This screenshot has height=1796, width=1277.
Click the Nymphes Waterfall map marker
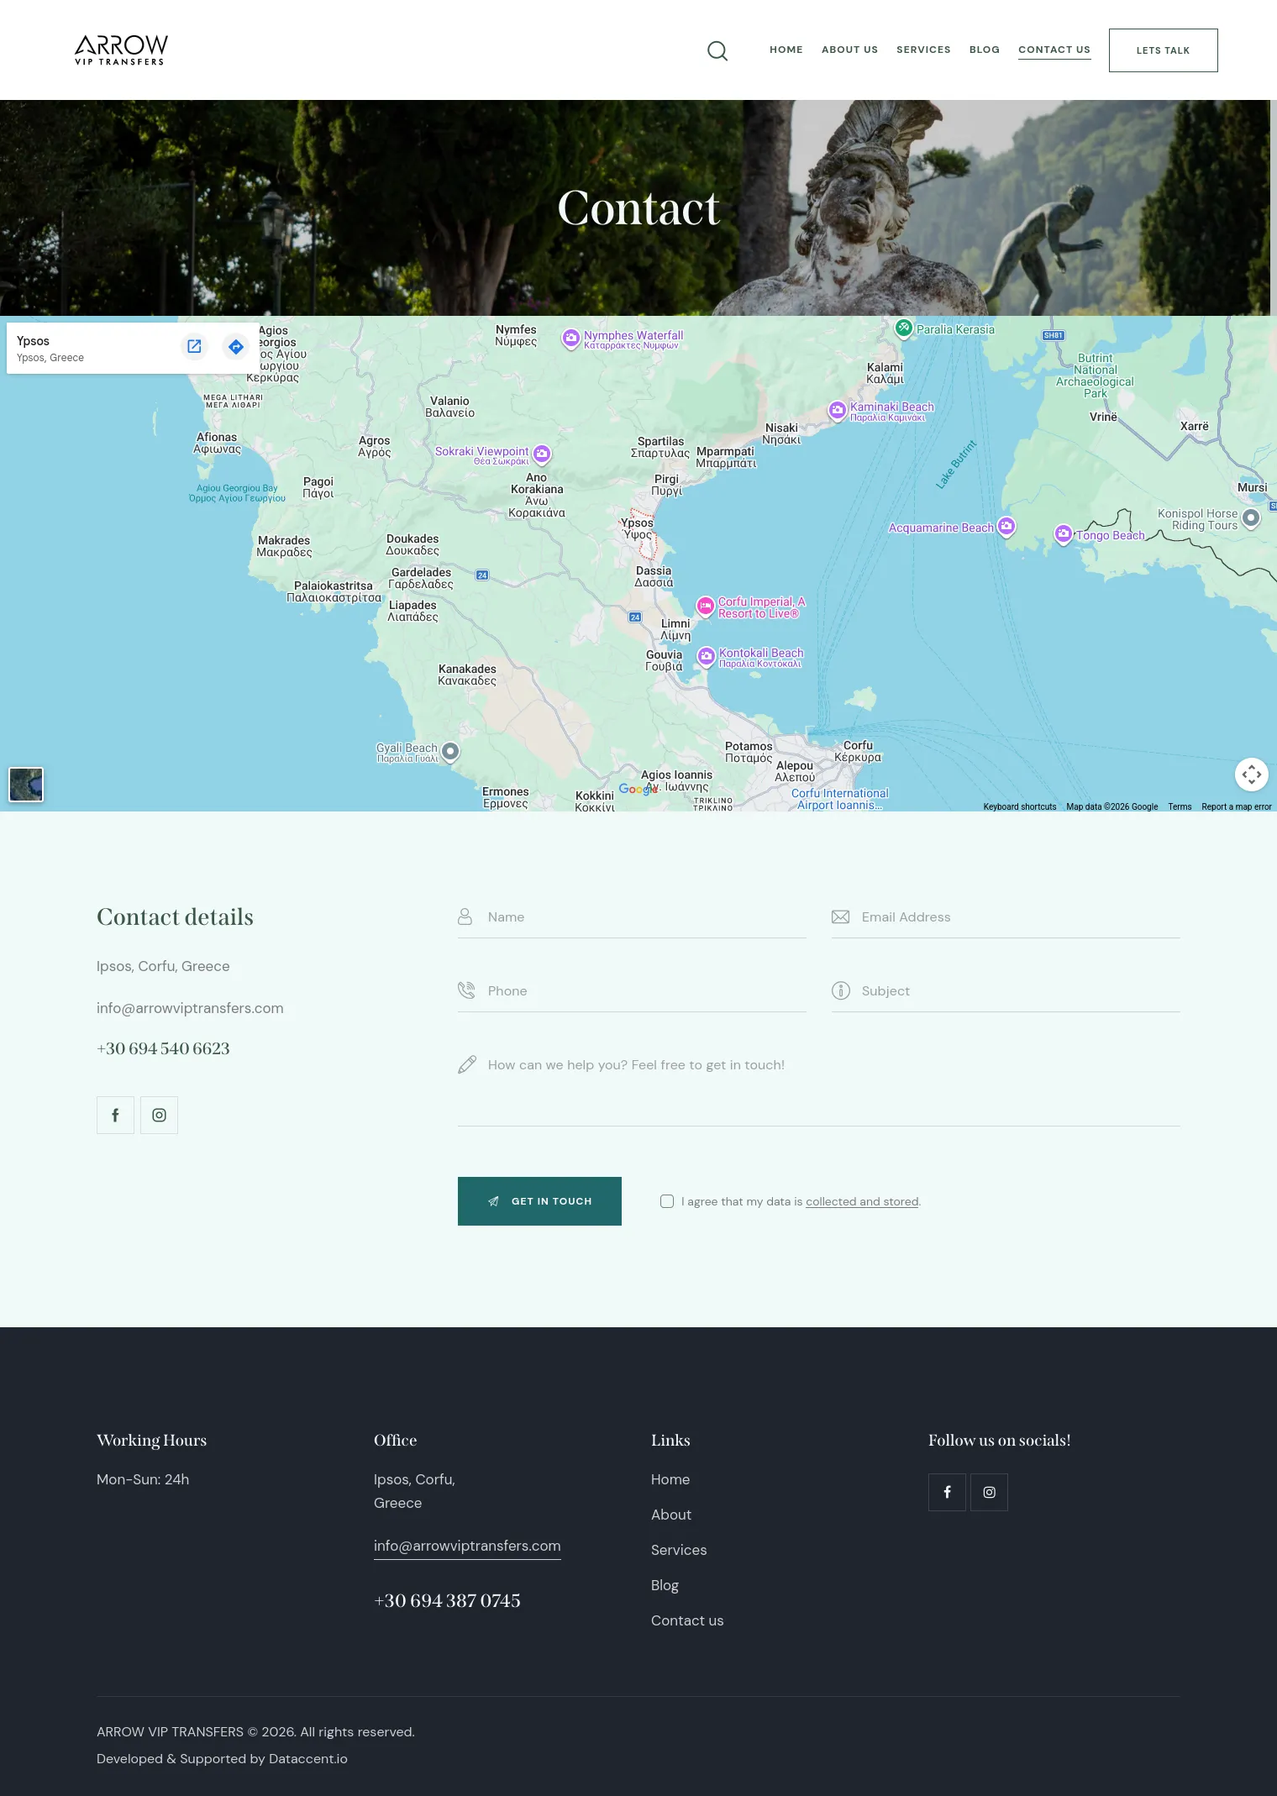(x=571, y=339)
